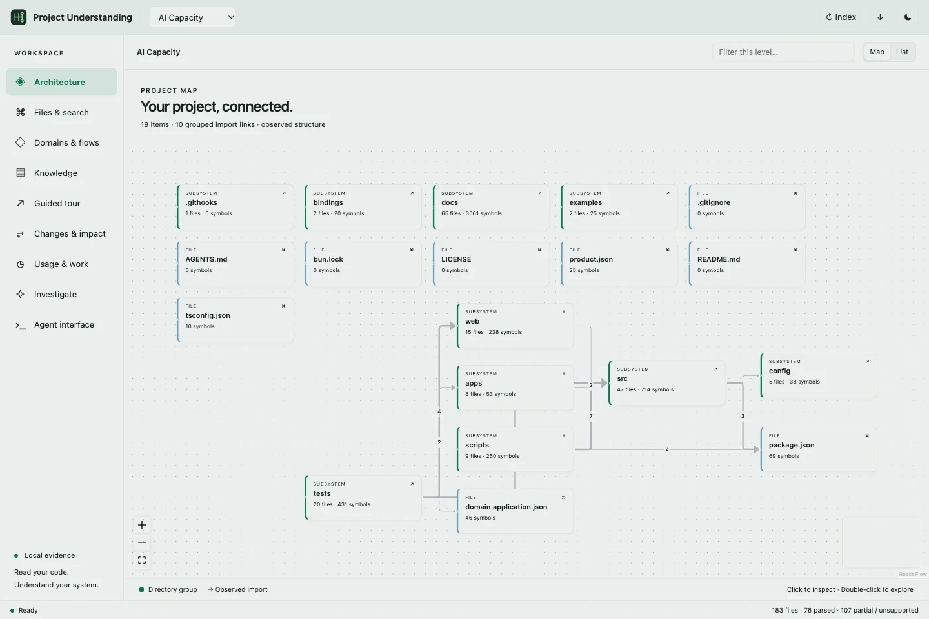
Task: Click the download arrow icon in header
Action: coord(880,17)
